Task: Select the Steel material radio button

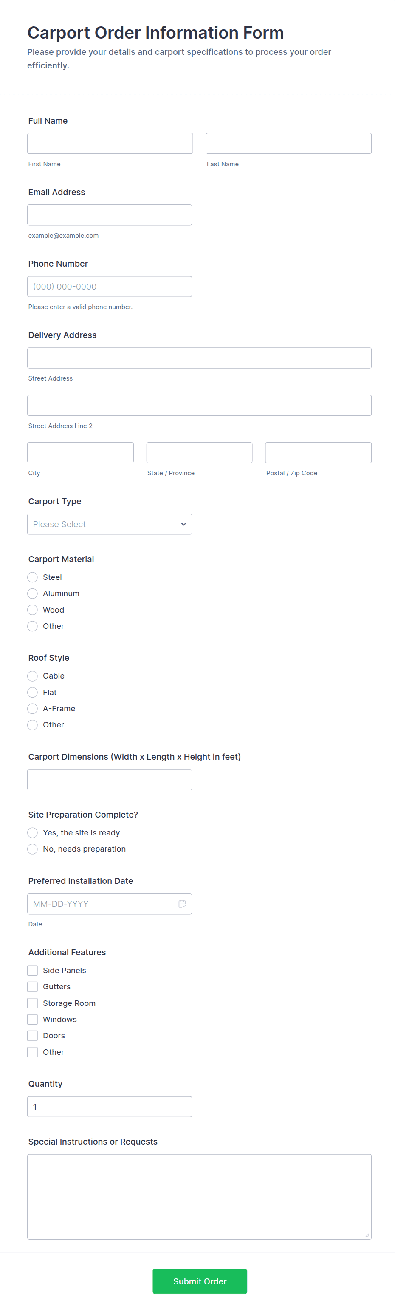Action: click(33, 577)
